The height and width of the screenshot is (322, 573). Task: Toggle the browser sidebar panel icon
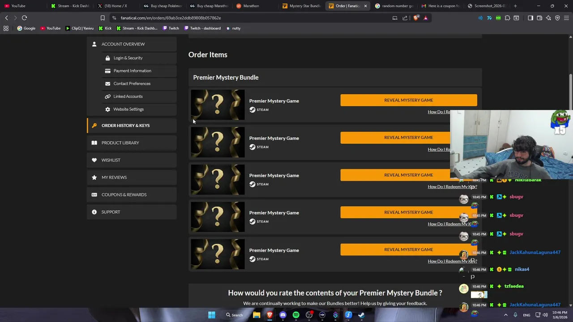coord(530,18)
